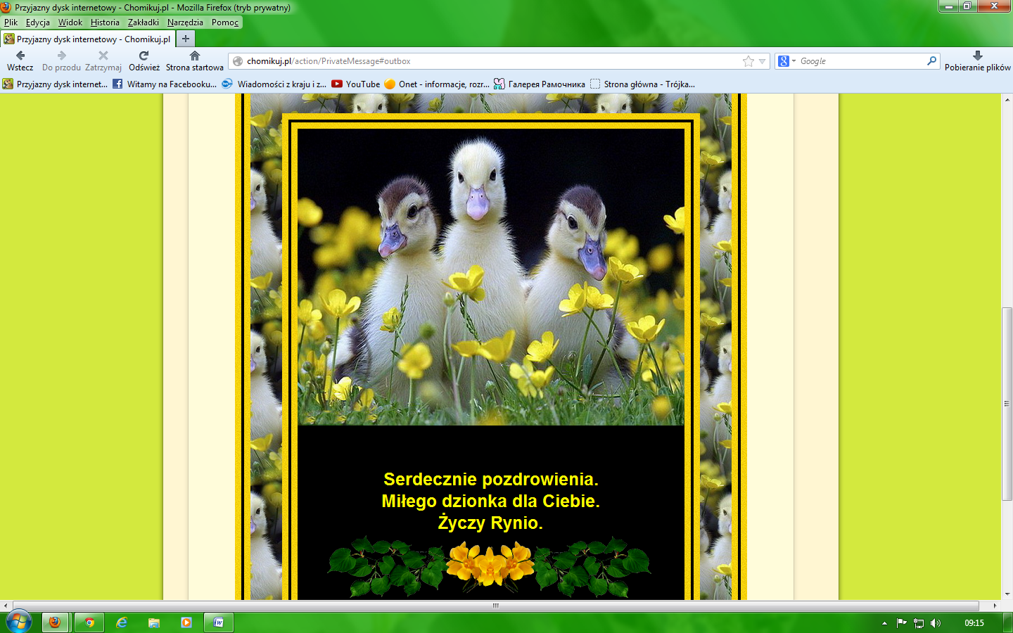
Task: Click the search magnifier icon
Action: (931, 61)
